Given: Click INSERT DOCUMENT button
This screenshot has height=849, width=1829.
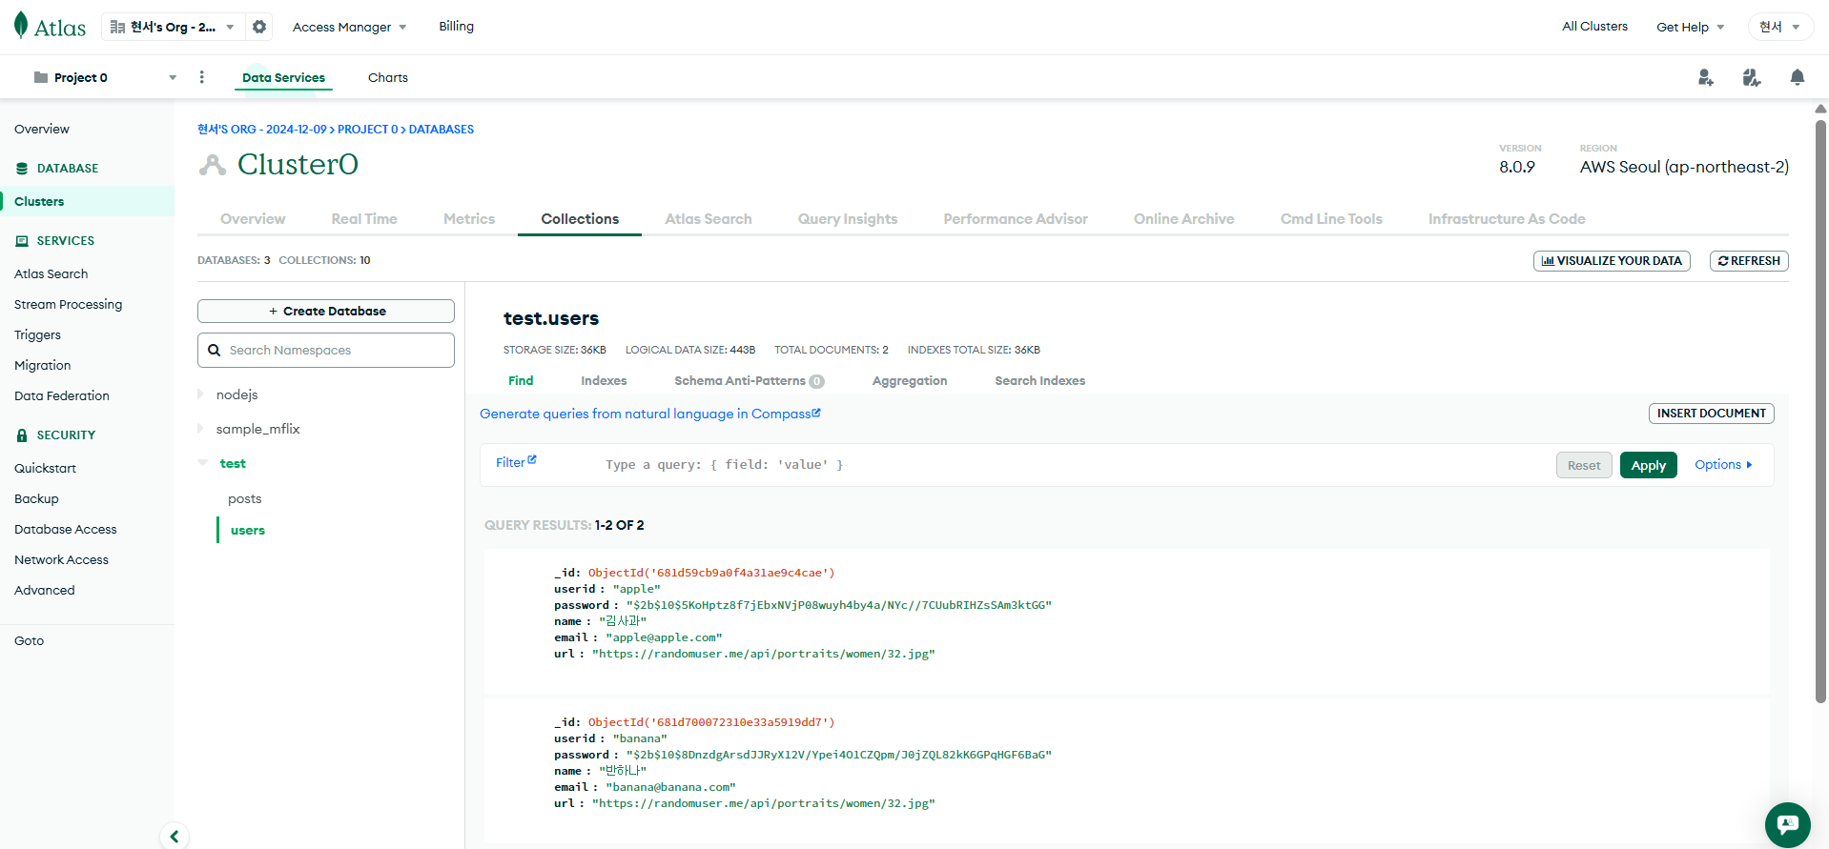Looking at the screenshot, I should click(x=1711, y=414).
